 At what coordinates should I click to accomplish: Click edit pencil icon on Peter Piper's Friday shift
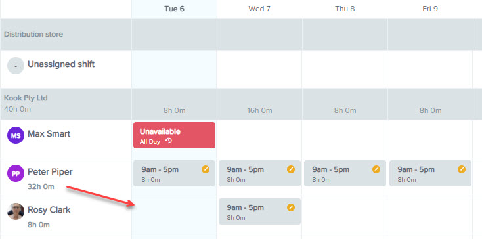tap(462, 169)
